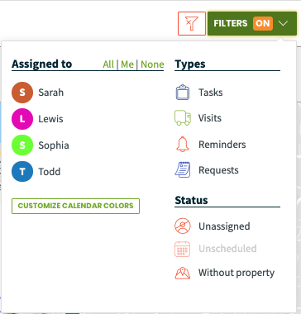Choose All in Assigned to

[108, 64]
